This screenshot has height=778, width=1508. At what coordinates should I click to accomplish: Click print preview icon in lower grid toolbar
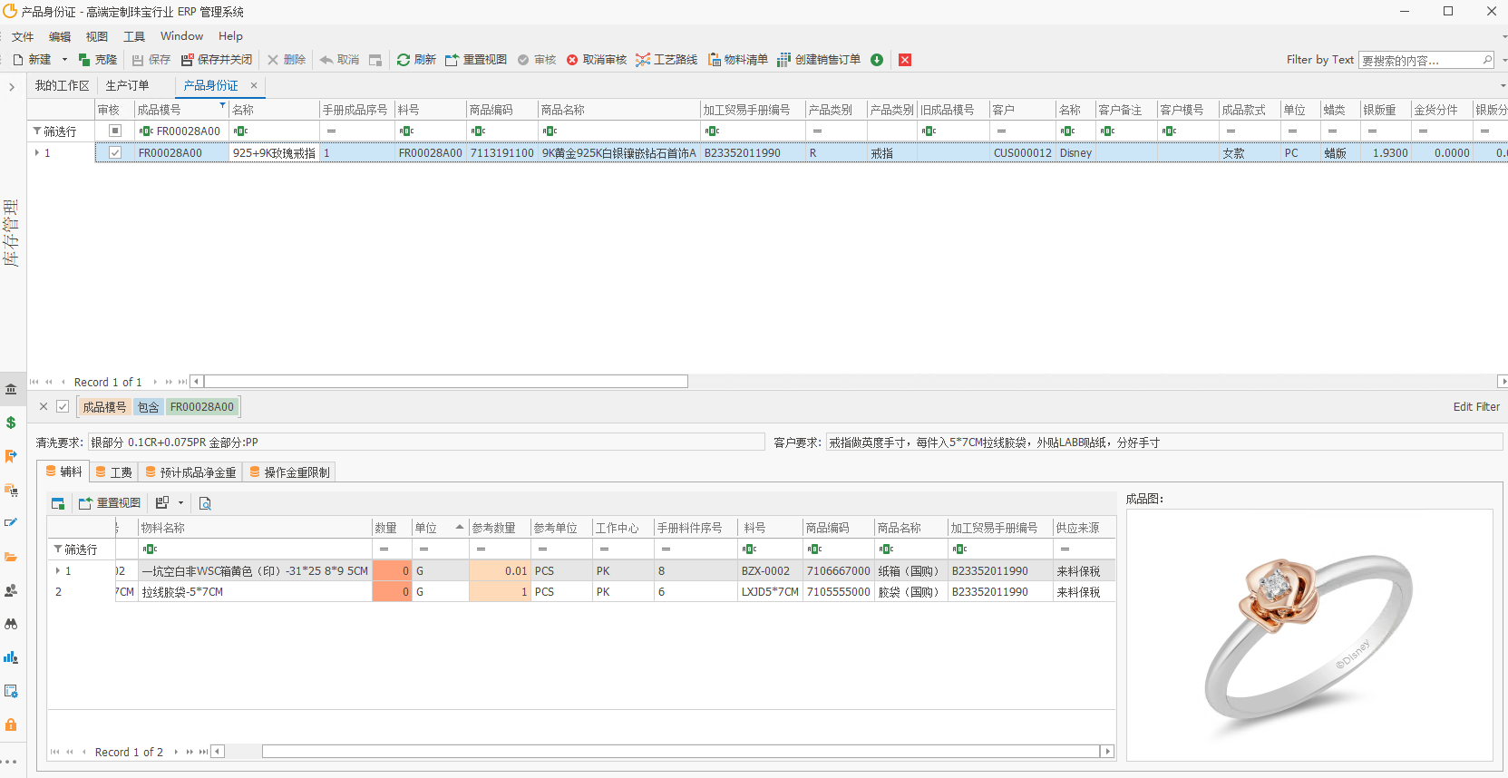[205, 503]
